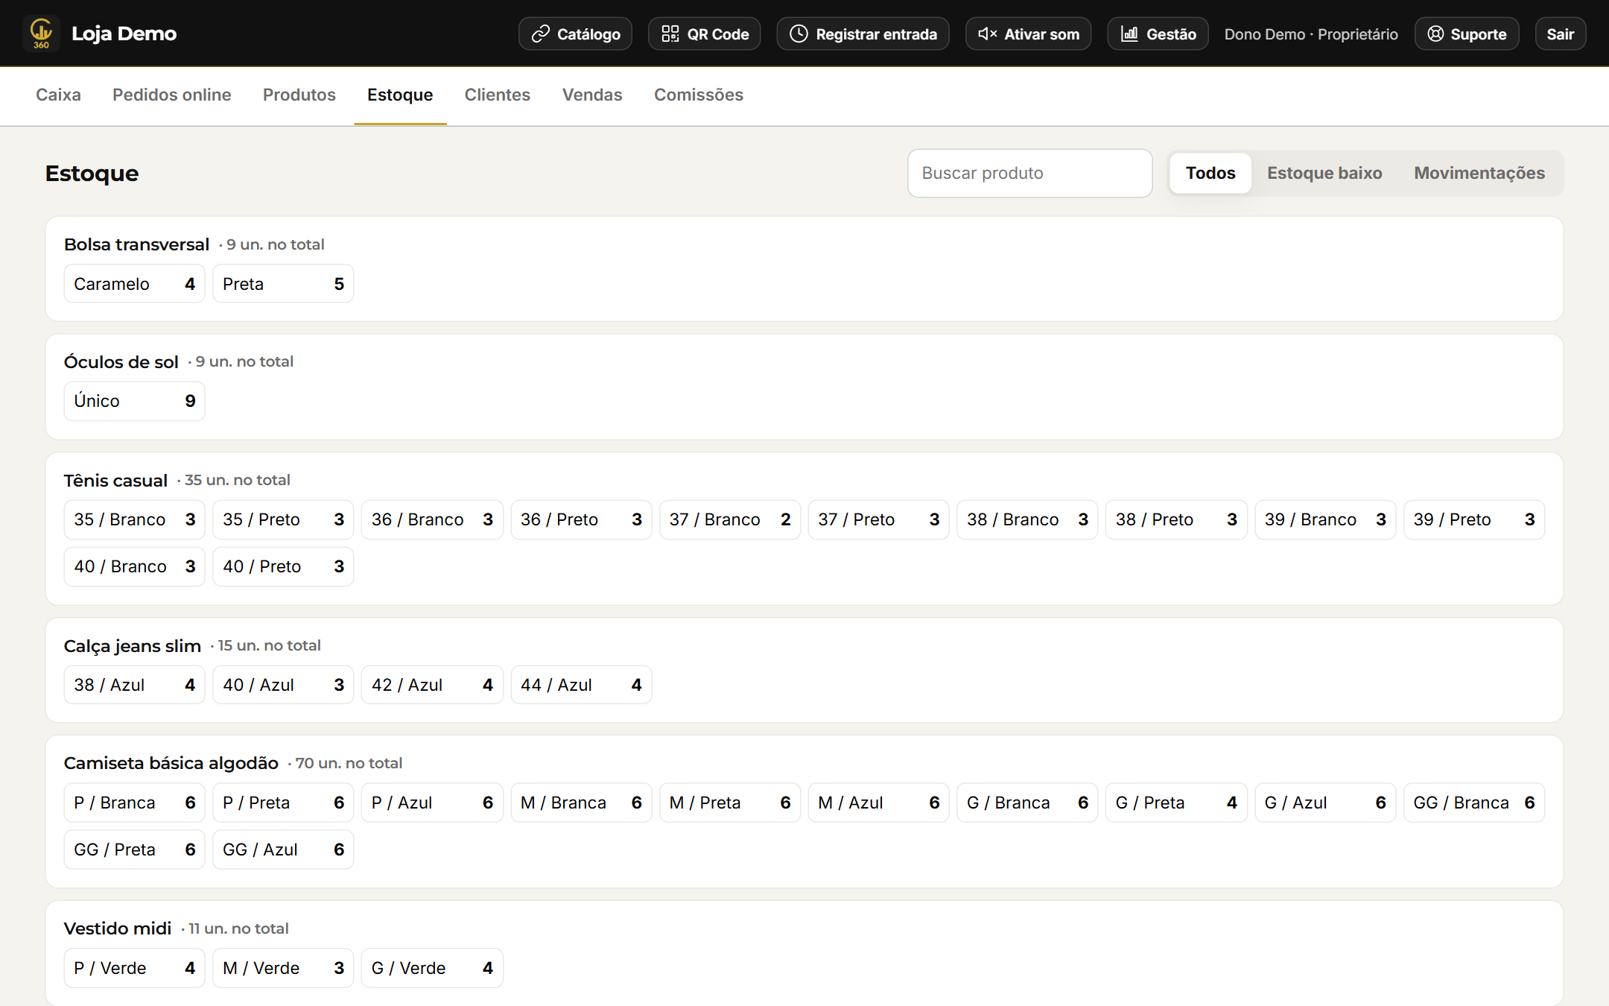Select the Estoque tab
This screenshot has width=1609, height=1006.
[400, 95]
